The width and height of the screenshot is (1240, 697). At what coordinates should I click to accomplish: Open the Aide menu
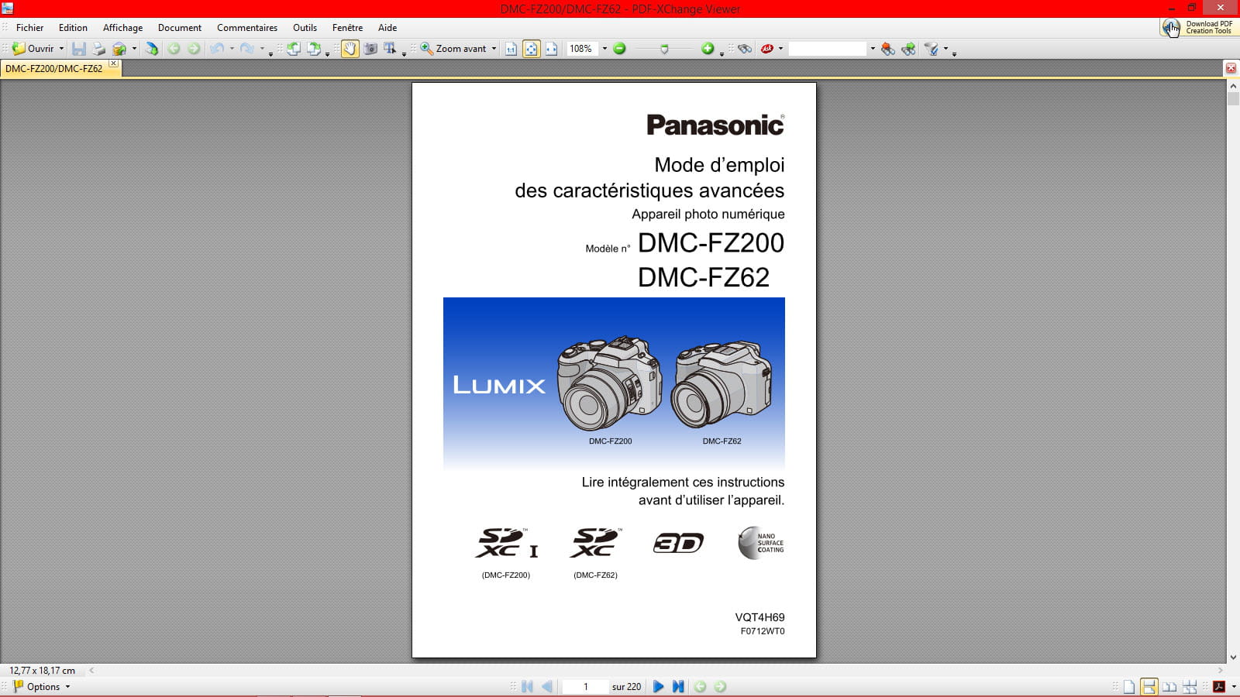387,28
